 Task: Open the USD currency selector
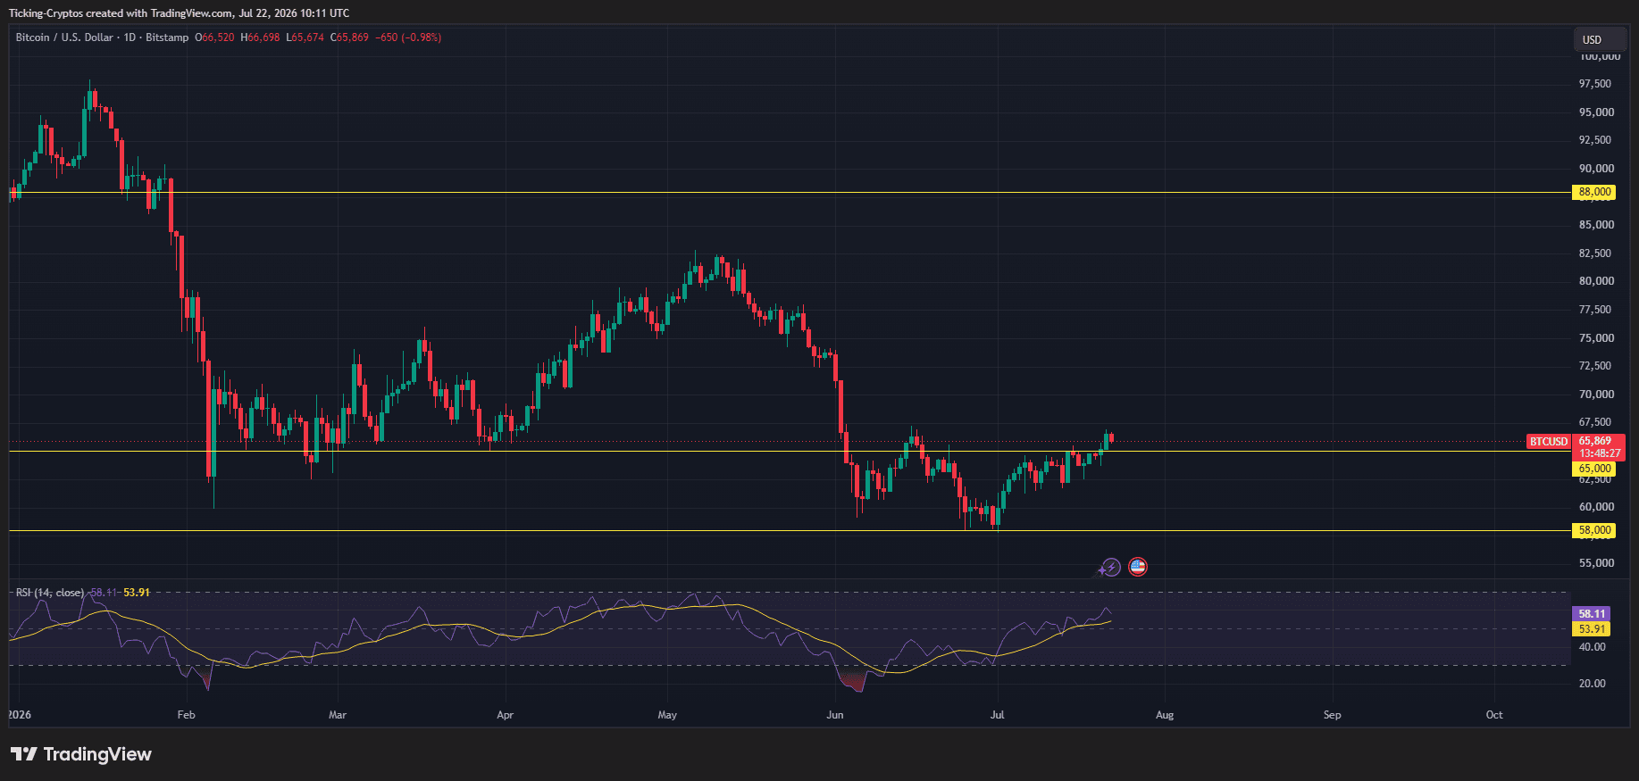(x=1600, y=39)
